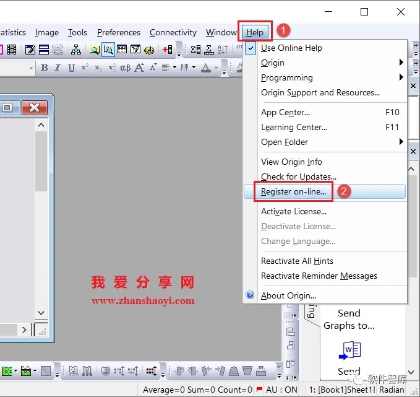420x397 pixels.
Task: Click the flowchart diagram icon in toolbar
Action: click(x=76, y=50)
